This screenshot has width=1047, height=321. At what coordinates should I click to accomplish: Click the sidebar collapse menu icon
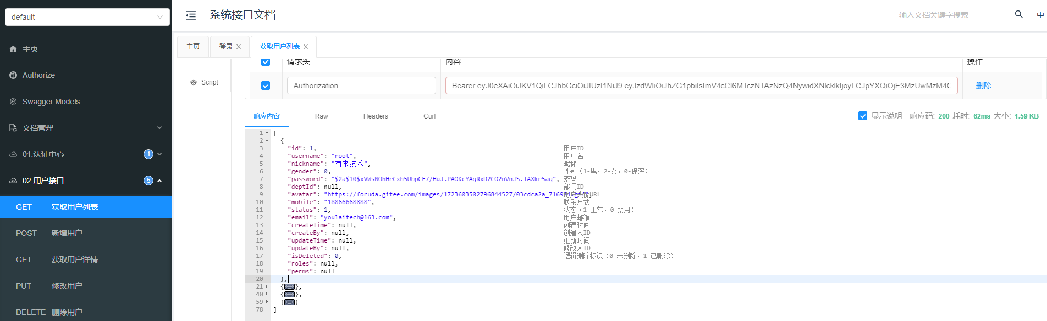tap(191, 15)
